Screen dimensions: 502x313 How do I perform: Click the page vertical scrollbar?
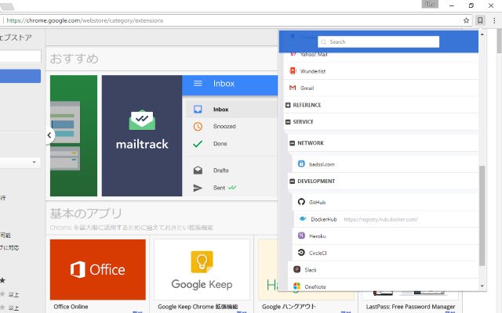coord(499,41)
